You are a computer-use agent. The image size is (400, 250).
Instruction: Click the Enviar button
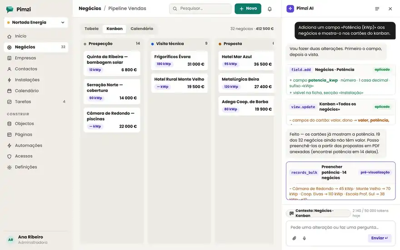pyautogui.click(x=380, y=238)
